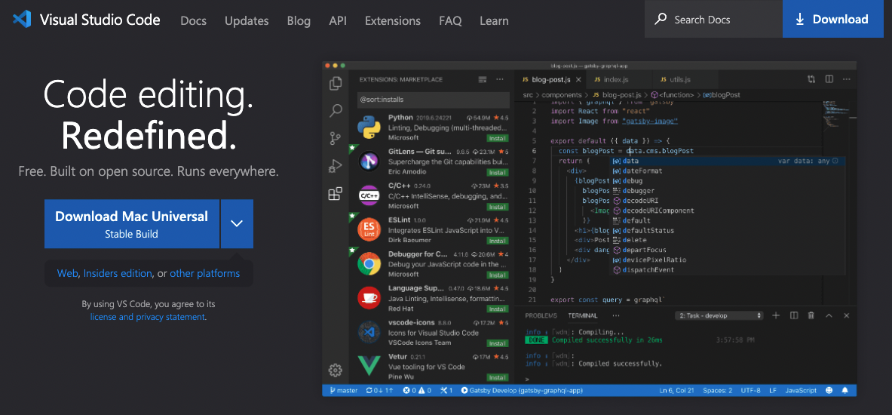Open the API navigation item

point(338,21)
